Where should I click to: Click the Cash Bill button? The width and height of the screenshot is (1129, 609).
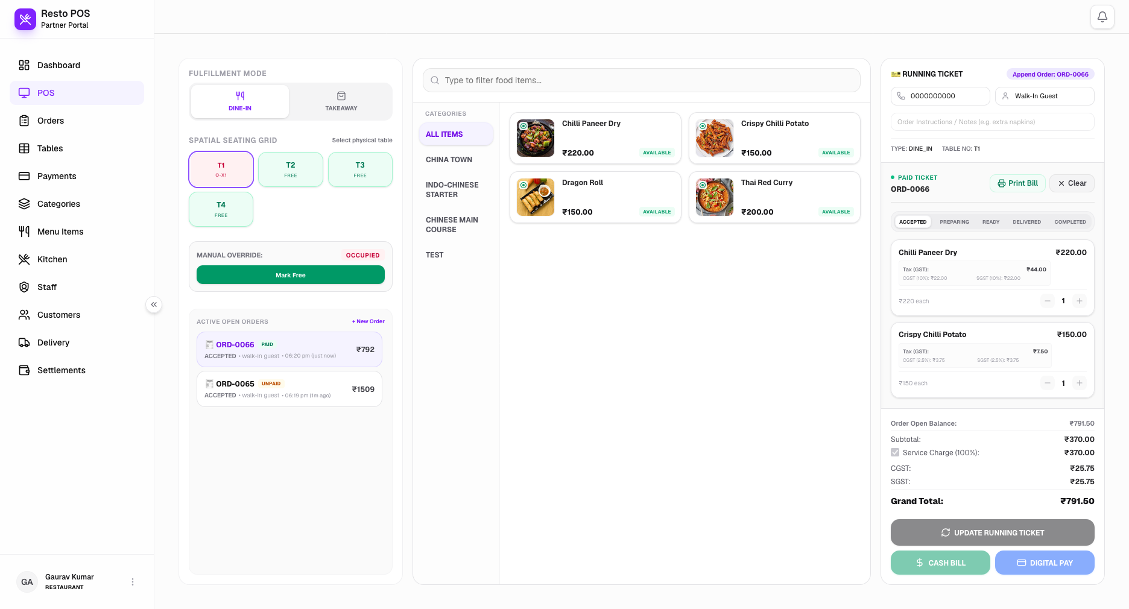[940, 563]
